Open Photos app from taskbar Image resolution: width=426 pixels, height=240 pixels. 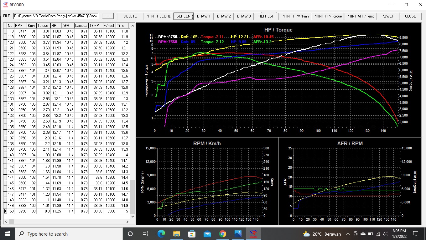pos(238,234)
